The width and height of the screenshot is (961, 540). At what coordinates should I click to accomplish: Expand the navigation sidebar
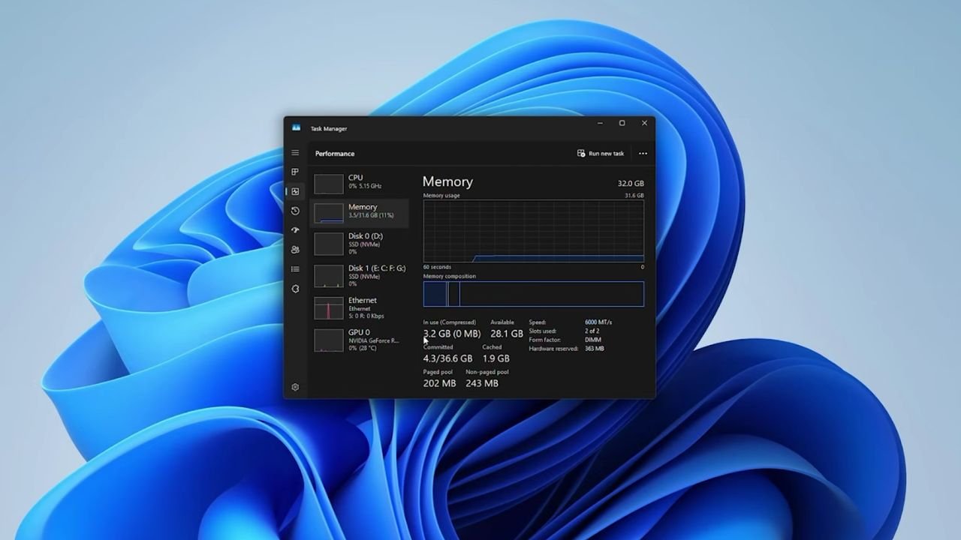pyautogui.click(x=295, y=152)
